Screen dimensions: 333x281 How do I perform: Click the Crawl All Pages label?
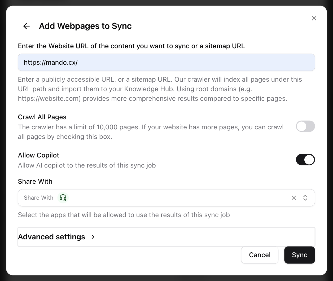point(42,117)
